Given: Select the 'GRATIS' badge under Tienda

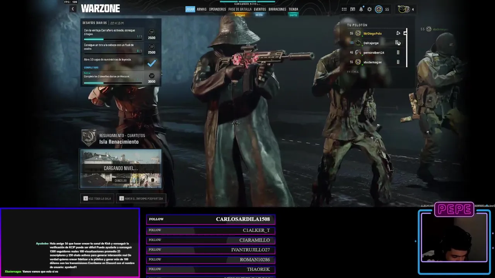Looking at the screenshot, I should pos(293,15).
